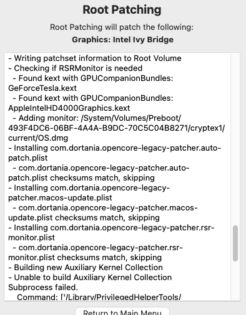Click the 'Writing patchset information to Root Volume' line

(x=95, y=59)
